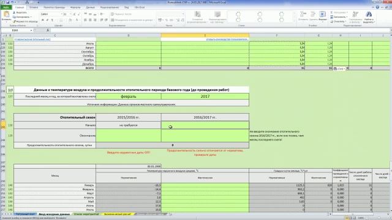Click the Cut (Вырезать) scissors button
Viewport: 392px width, 220px height.
[20, 12]
